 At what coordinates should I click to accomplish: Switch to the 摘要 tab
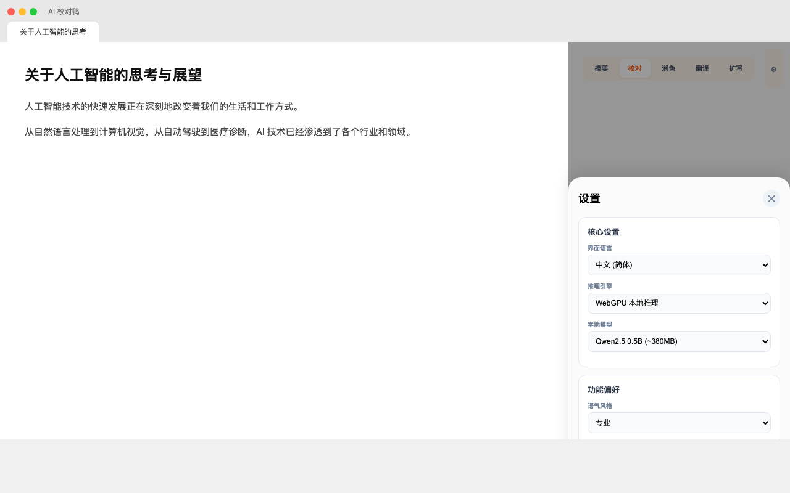click(x=601, y=68)
